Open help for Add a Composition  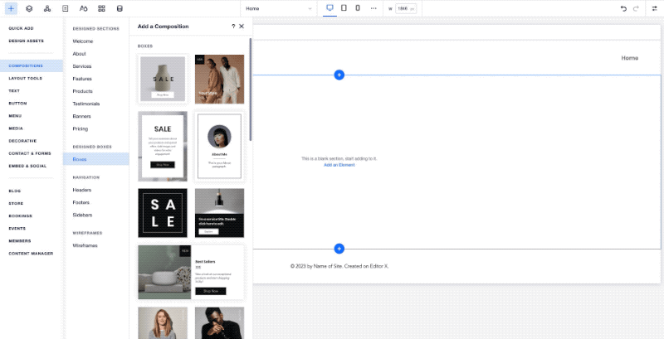pos(233,27)
